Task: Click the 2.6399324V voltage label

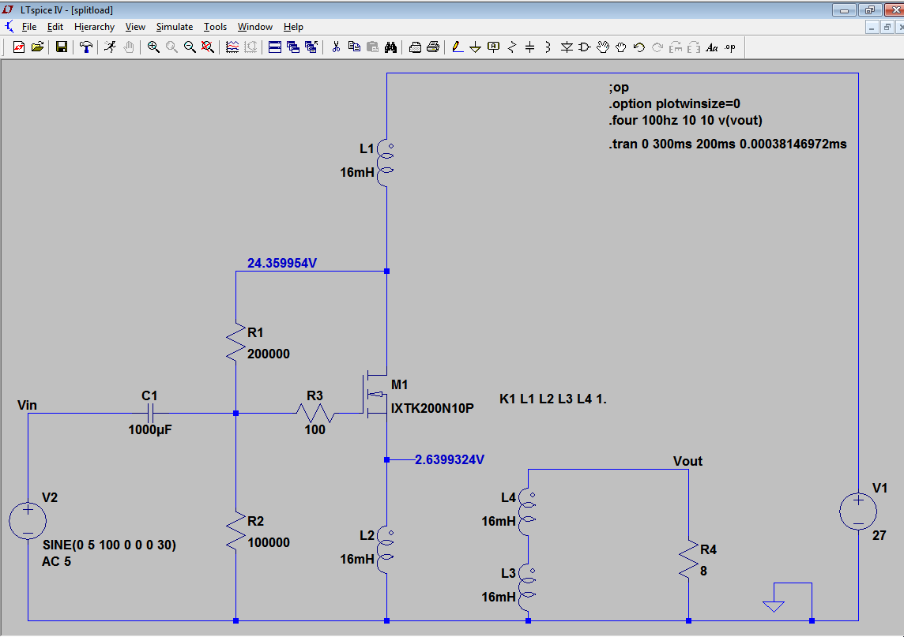Action: click(x=450, y=459)
